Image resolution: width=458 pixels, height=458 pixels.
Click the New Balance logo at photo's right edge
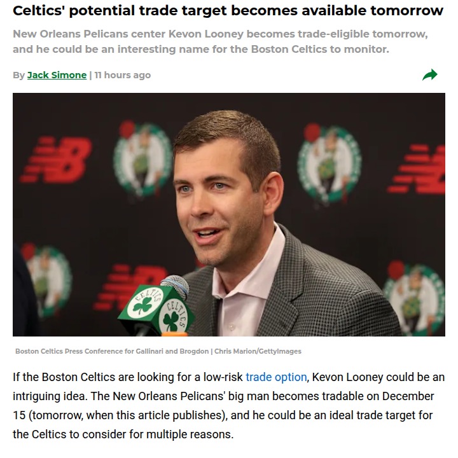tap(418, 169)
